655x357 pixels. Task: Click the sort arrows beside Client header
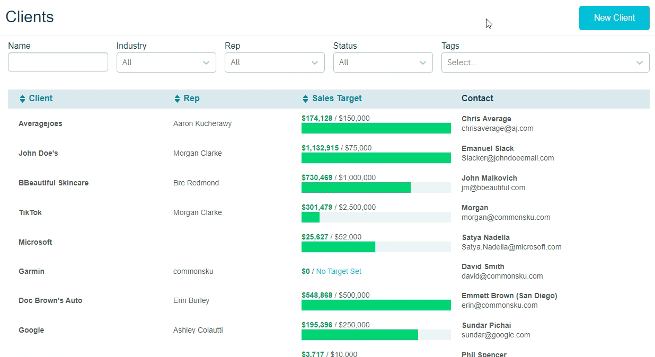point(22,99)
